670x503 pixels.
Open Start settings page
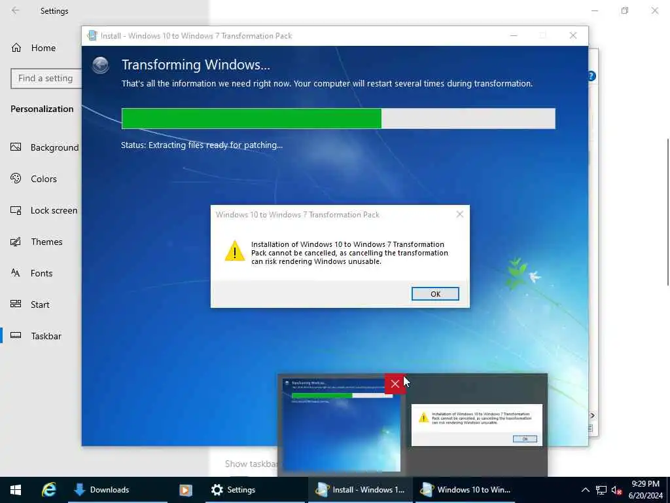pyautogui.click(x=41, y=305)
